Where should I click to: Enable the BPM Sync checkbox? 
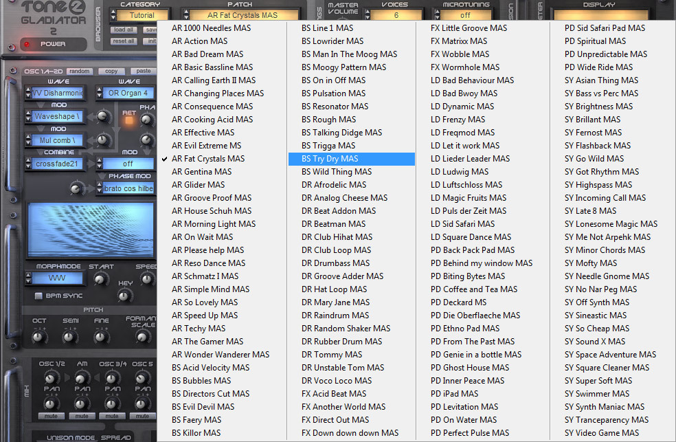point(38,296)
